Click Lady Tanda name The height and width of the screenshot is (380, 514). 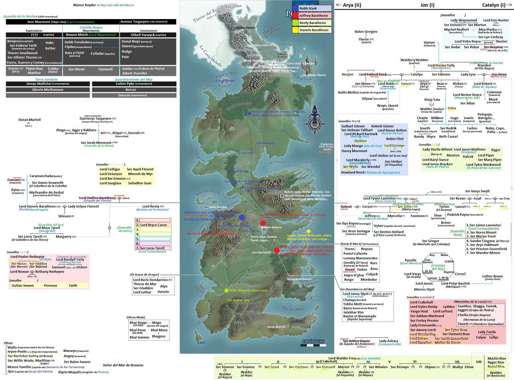486,332
